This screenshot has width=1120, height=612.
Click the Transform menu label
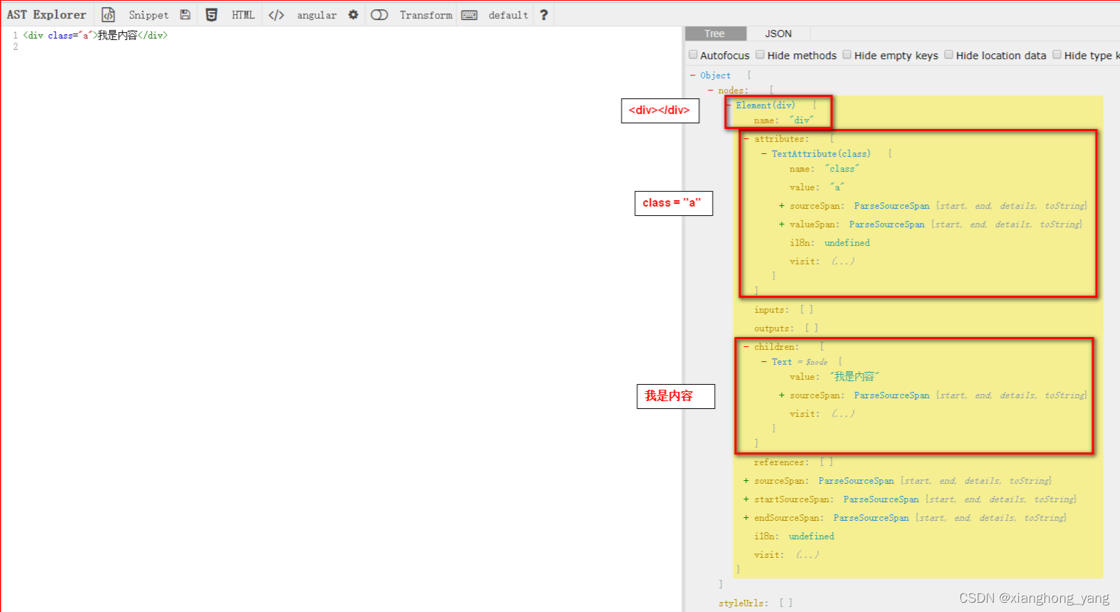[x=426, y=15]
